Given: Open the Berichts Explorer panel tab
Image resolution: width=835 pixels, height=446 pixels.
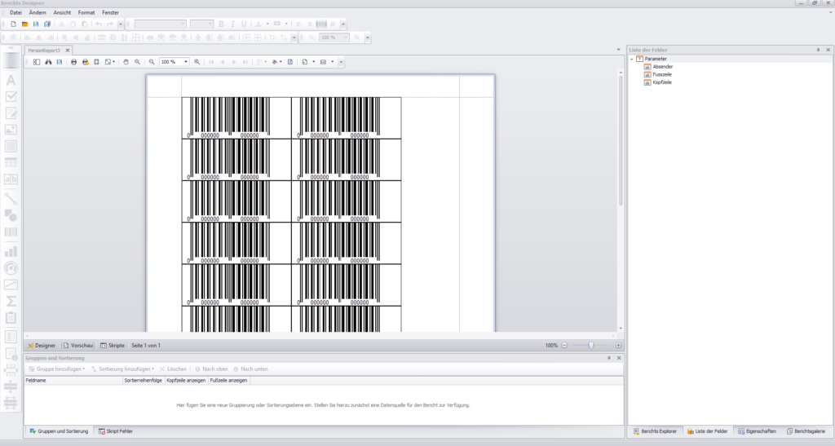Looking at the screenshot, I should click(x=655, y=431).
